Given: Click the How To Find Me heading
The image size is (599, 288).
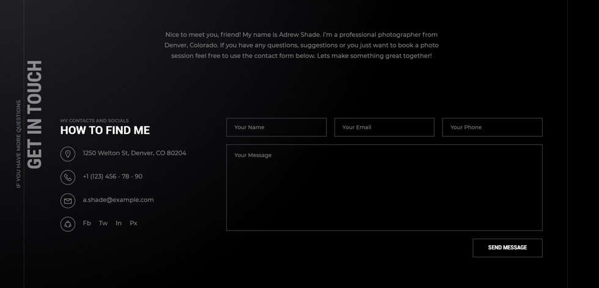Looking at the screenshot, I should (105, 130).
